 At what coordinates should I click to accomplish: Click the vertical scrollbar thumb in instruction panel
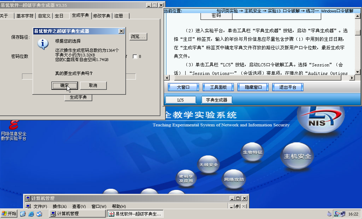coord(358,33)
